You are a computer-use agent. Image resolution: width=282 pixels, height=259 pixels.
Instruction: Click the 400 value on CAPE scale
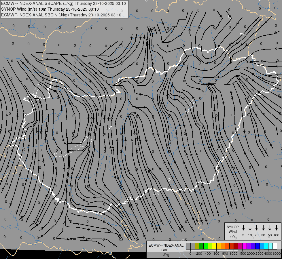click(208, 254)
